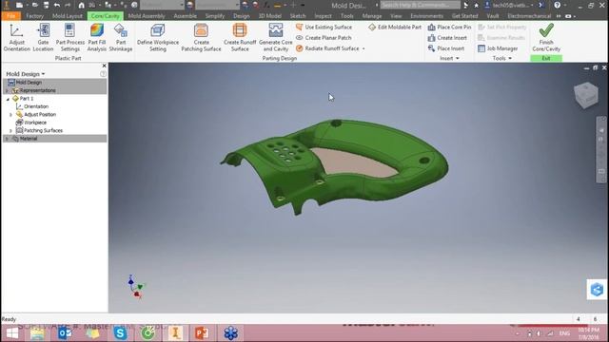Launch Create Runoff Surface tool
The image size is (609, 342).
[x=240, y=38]
